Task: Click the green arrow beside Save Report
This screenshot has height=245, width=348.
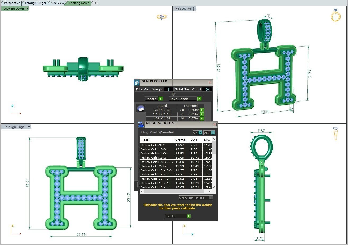Action: 199,99
